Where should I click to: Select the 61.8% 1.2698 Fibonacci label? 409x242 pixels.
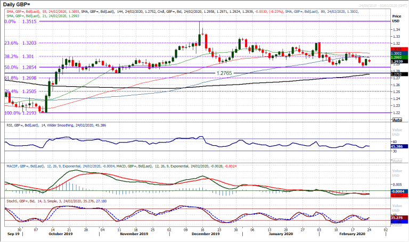(20, 78)
